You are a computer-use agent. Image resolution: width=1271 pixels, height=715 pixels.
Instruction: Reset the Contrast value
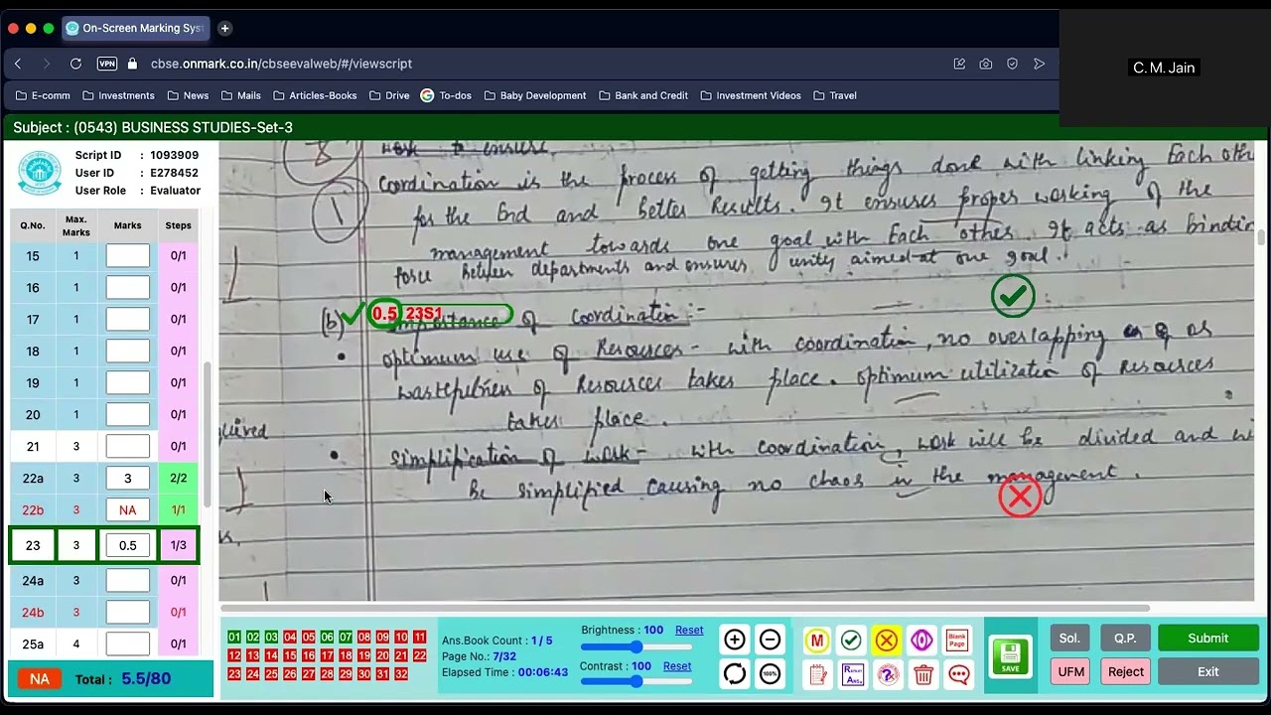pyautogui.click(x=677, y=666)
